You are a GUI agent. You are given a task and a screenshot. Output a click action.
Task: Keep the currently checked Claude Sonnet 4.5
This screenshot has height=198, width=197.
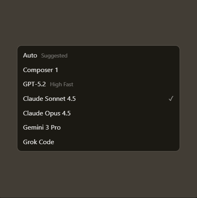(x=98, y=99)
